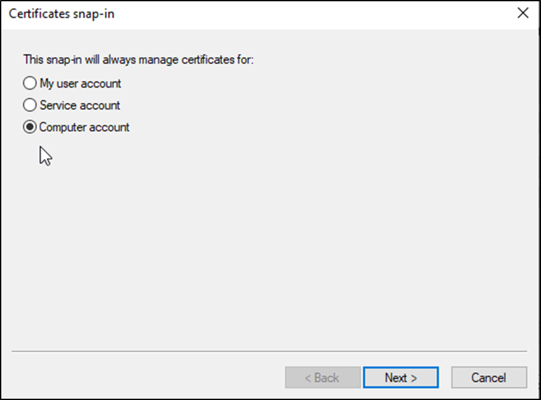
Task: Click the filled circle beside Computer account
Action: (x=29, y=127)
